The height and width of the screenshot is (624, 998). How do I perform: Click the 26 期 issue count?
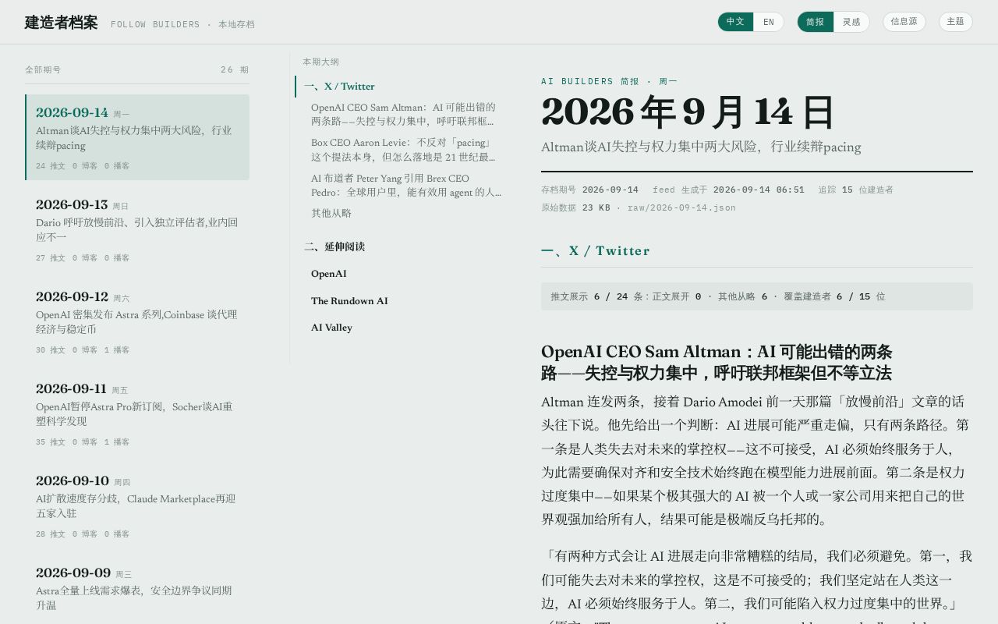pos(235,69)
